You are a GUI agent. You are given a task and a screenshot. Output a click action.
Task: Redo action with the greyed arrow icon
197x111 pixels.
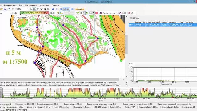pos(13,9)
